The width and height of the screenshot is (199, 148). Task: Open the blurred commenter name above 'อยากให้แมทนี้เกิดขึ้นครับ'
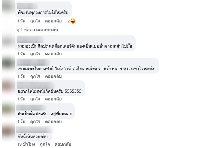(36, 85)
